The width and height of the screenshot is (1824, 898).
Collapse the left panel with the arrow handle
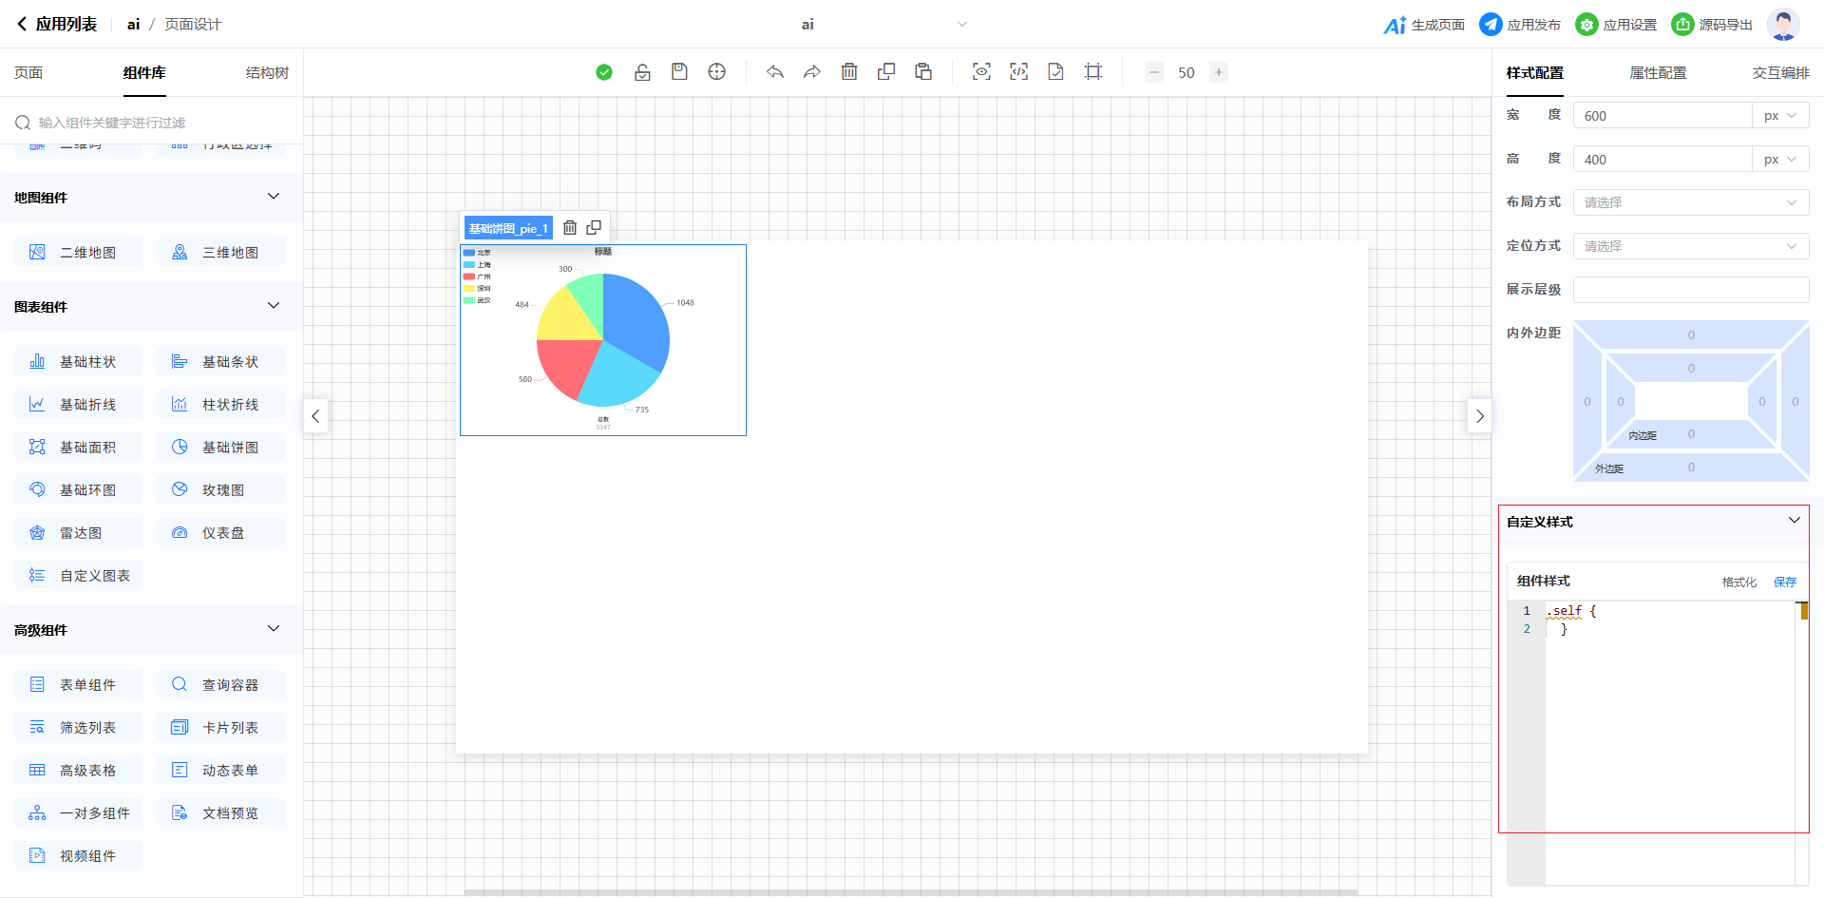pos(315,416)
